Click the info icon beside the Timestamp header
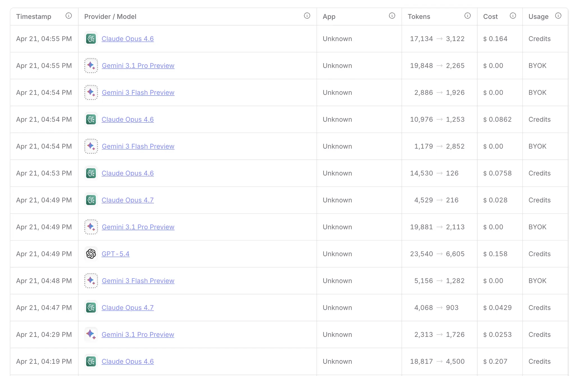This screenshot has height=376, width=575. (x=69, y=16)
